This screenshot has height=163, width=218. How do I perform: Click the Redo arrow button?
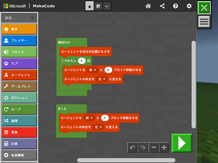point(143,148)
